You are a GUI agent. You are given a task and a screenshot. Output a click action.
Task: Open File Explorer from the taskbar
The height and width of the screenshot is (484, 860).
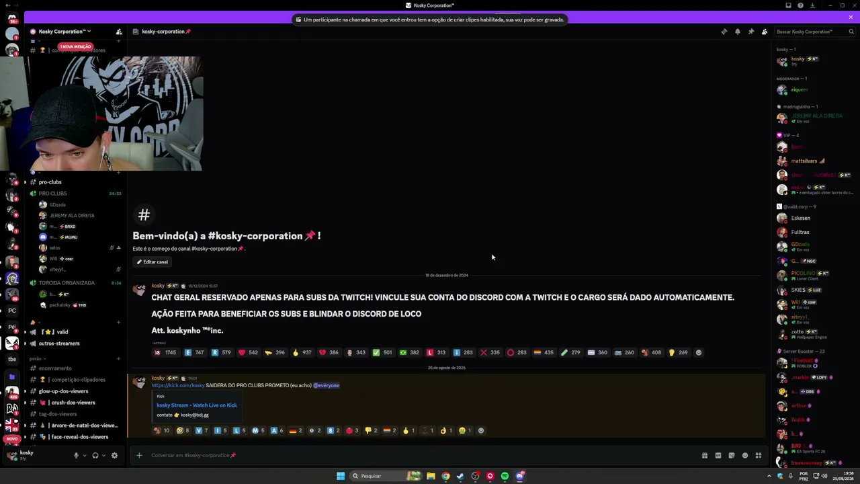(431, 476)
